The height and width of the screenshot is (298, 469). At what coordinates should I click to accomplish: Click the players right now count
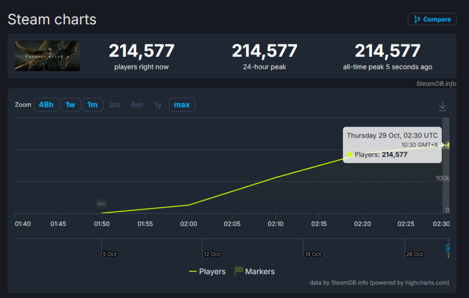(x=142, y=51)
